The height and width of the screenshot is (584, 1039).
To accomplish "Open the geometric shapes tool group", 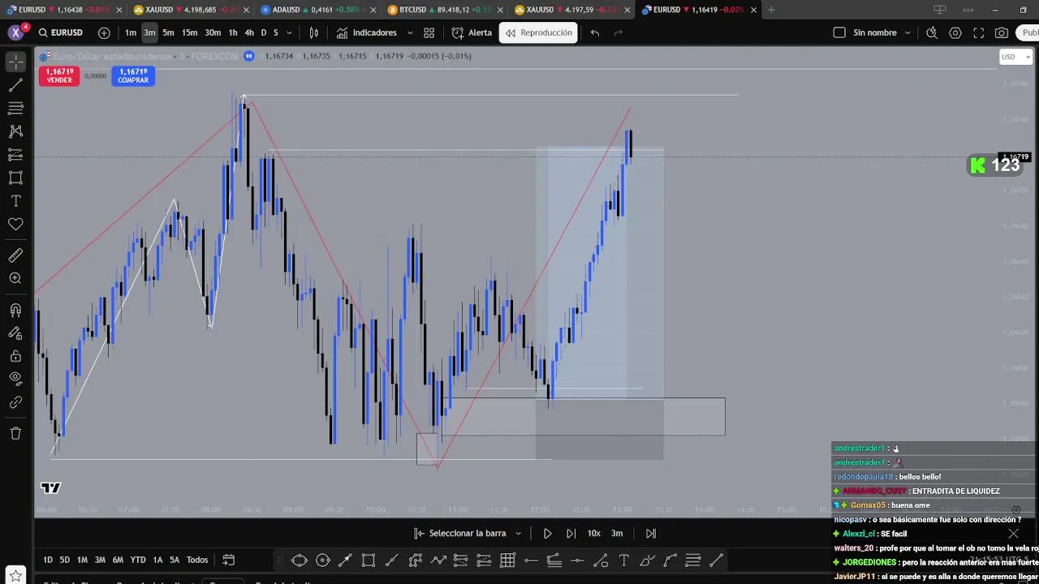I will point(15,178).
